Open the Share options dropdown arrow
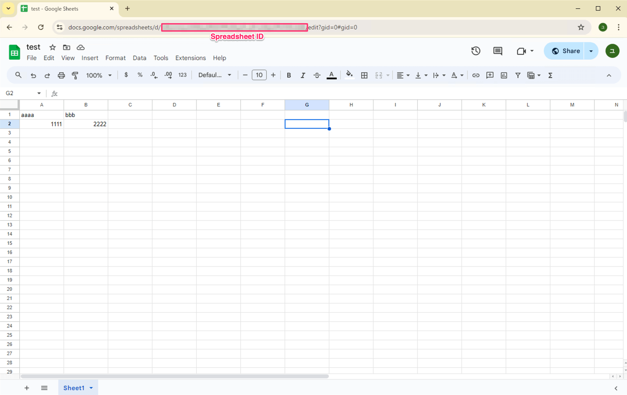Viewport: 627px width, 395px height. 591,51
